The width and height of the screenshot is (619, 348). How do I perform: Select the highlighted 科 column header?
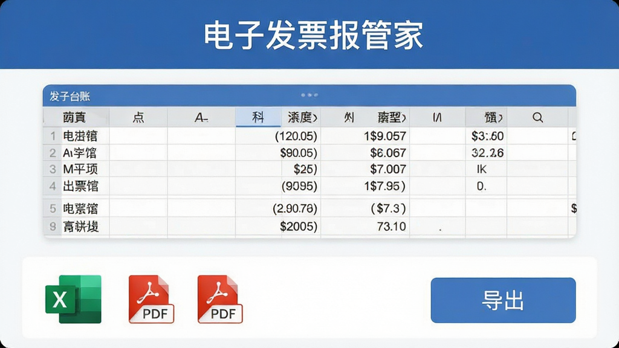click(x=258, y=117)
